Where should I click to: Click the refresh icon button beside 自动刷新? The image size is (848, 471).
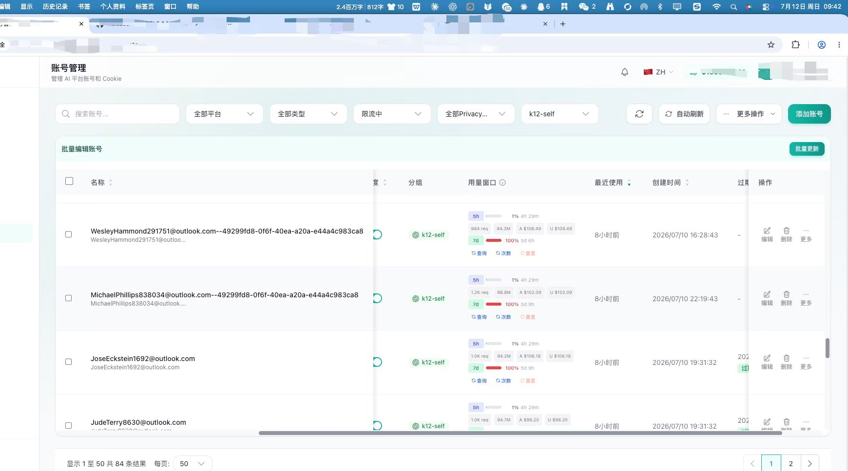pos(639,114)
